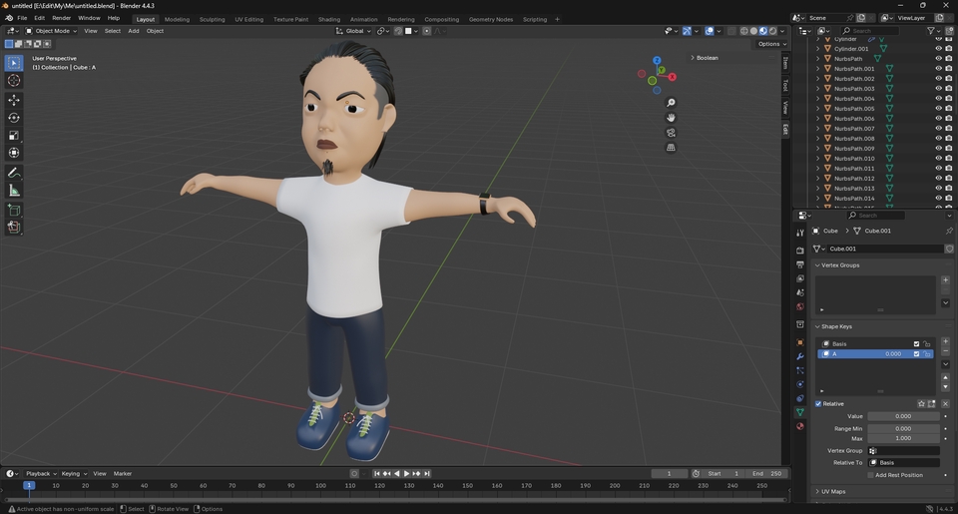Click the 3D Cursor tool
The image size is (958, 514).
14,80
